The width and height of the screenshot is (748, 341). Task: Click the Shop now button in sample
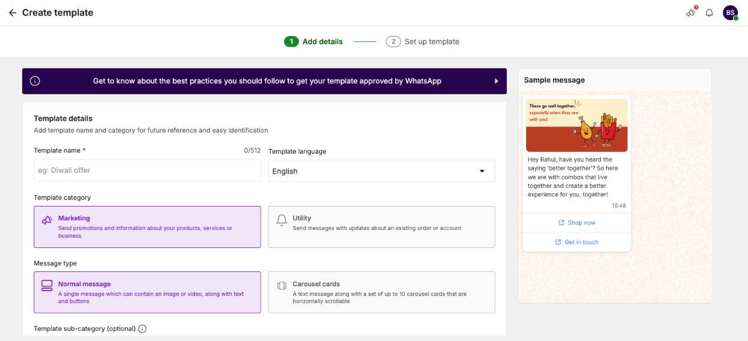[576, 223]
